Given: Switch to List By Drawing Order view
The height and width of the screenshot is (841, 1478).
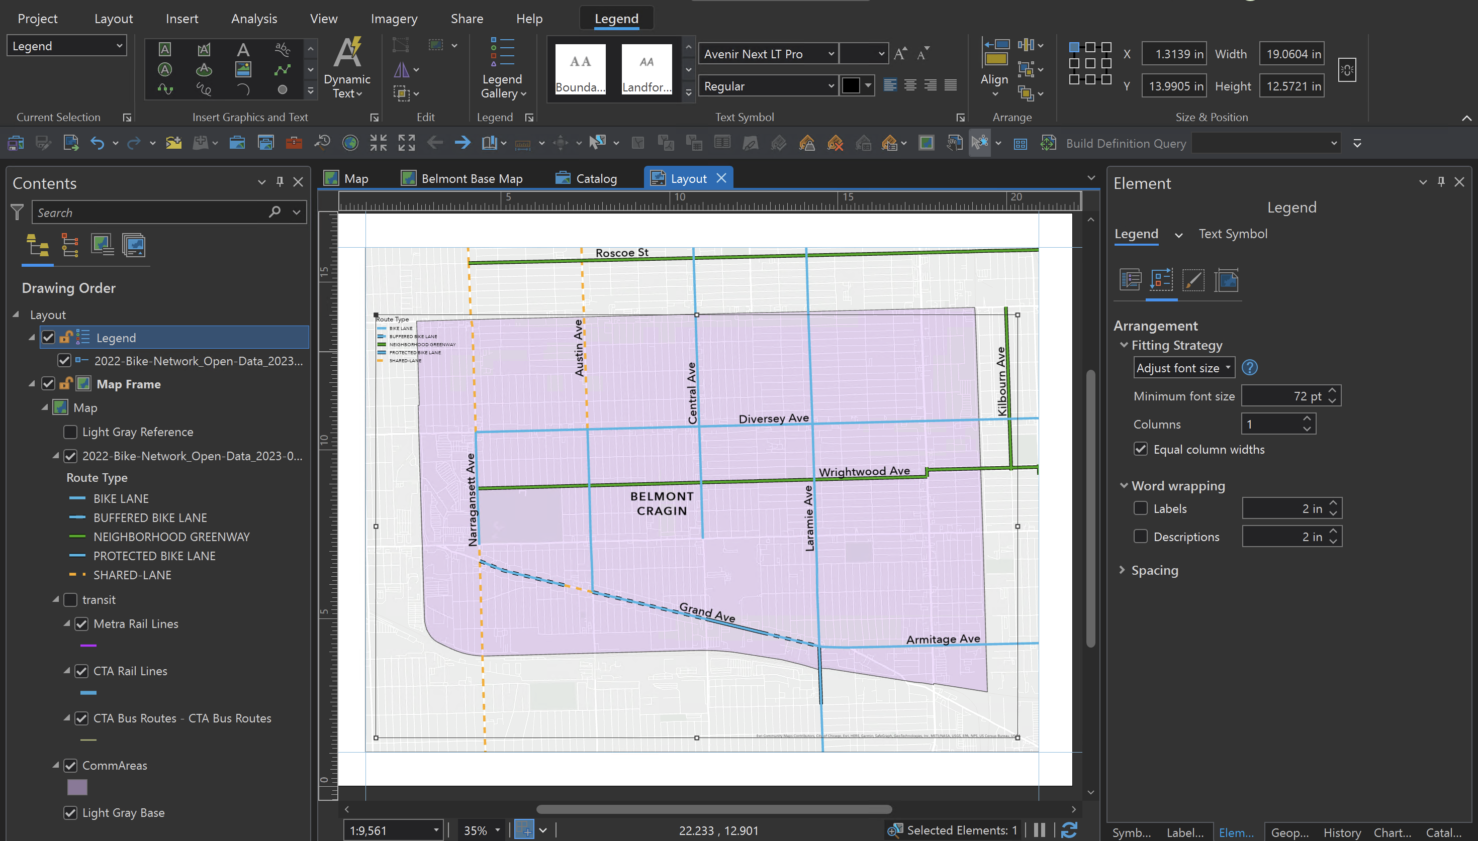Looking at the screenshot, I should (x=38, y=246).
